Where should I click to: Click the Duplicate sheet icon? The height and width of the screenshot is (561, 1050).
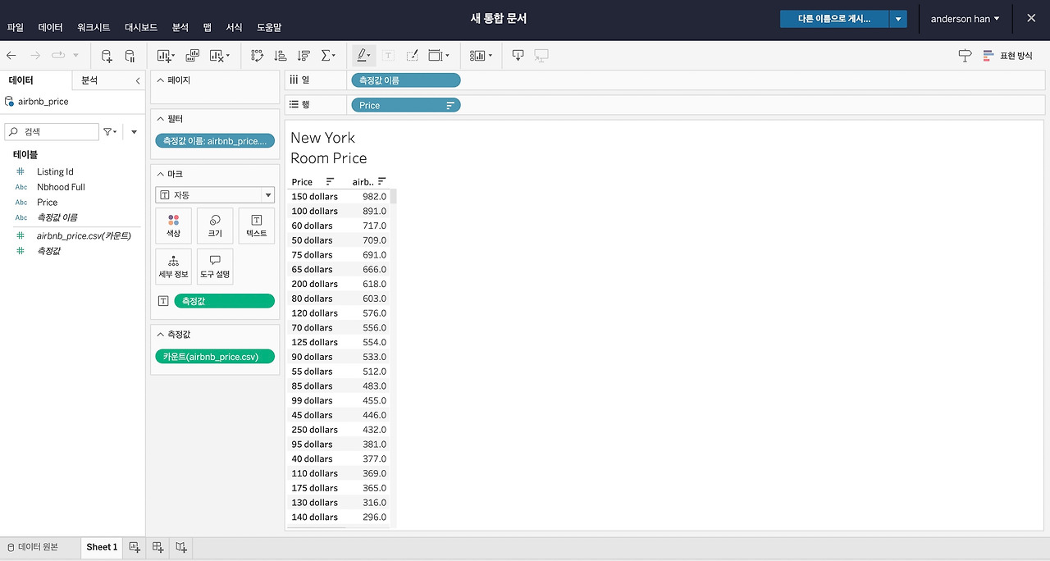point(193,56)
